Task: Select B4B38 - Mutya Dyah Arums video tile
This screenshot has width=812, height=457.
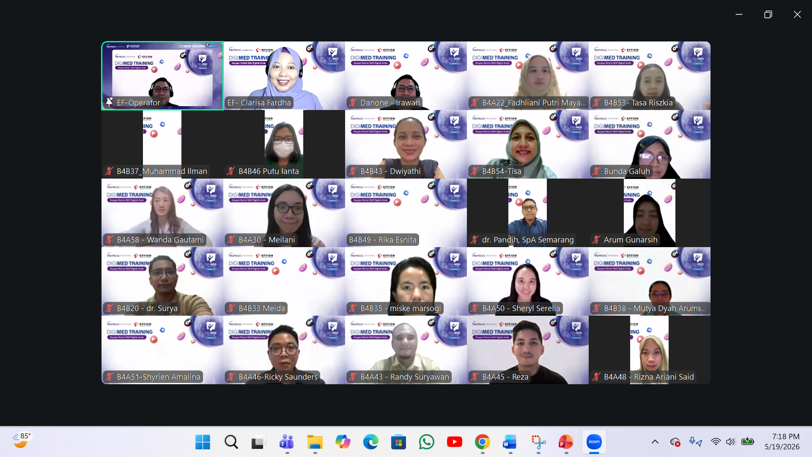Action: (x=650, y=281)
